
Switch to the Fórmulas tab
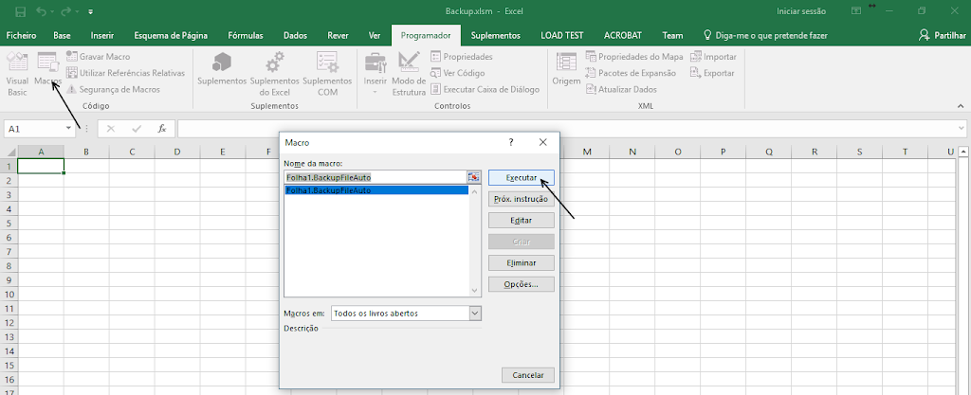click(x=246, y=35)
